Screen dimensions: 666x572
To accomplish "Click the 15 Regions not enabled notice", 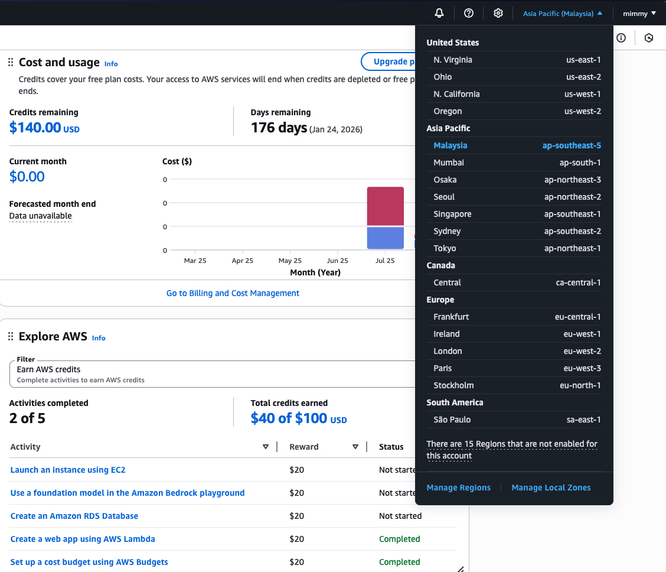I will pos(512,450).
